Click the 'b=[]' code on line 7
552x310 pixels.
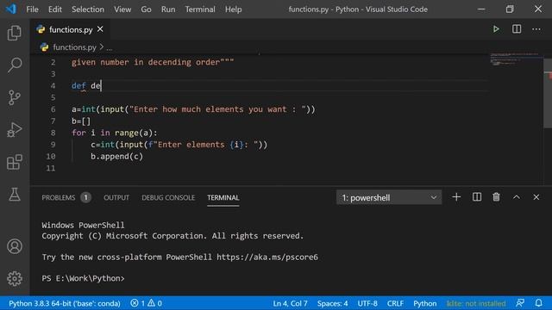tap(81, 121)
